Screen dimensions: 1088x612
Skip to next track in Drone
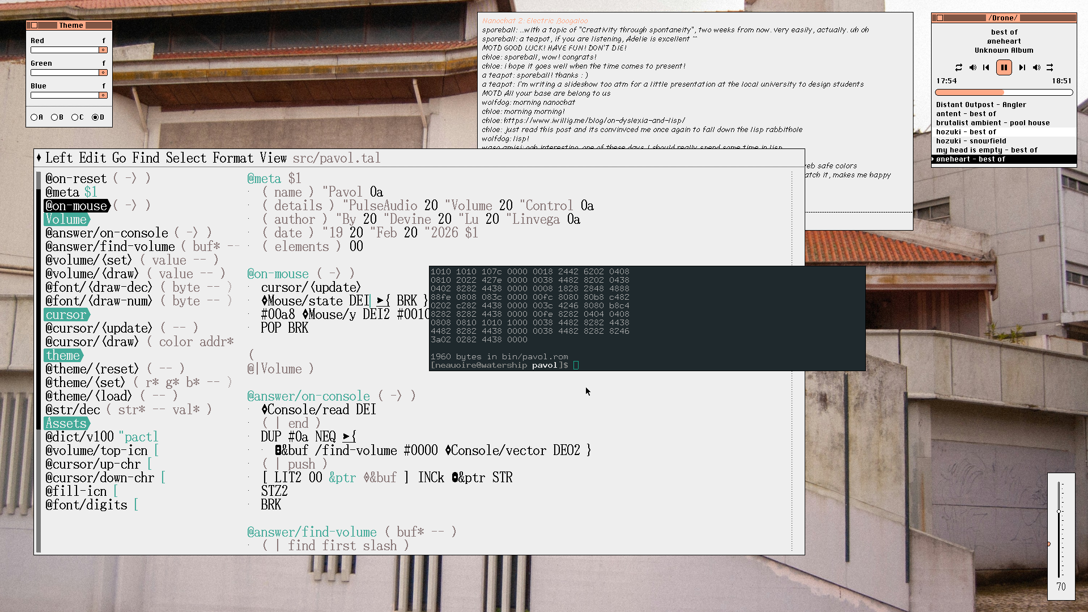[1022, 67]
